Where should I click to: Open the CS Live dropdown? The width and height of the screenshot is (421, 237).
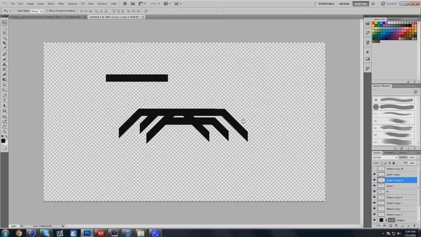pos(389,4)
